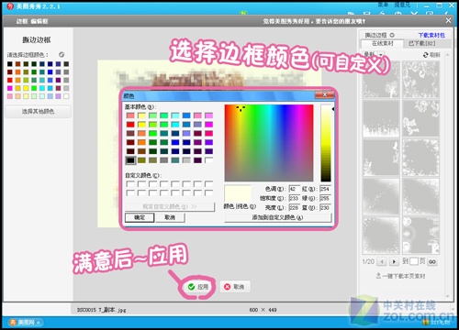Image resolution: width=459 pixels, height=330 pixels.
Task: Click 确定 in the color dialog
Action: pyautogui.click(x=140, y=217)
